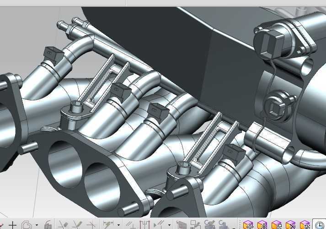Click the G-with-pencil edit icon
Screen dimensions: 326x229
pos(209,225)
